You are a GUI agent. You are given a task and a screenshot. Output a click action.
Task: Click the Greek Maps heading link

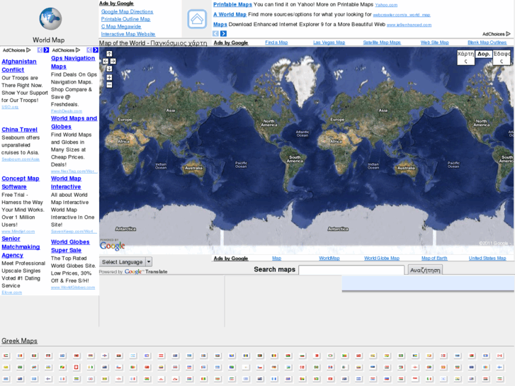[x=19, y=341]
